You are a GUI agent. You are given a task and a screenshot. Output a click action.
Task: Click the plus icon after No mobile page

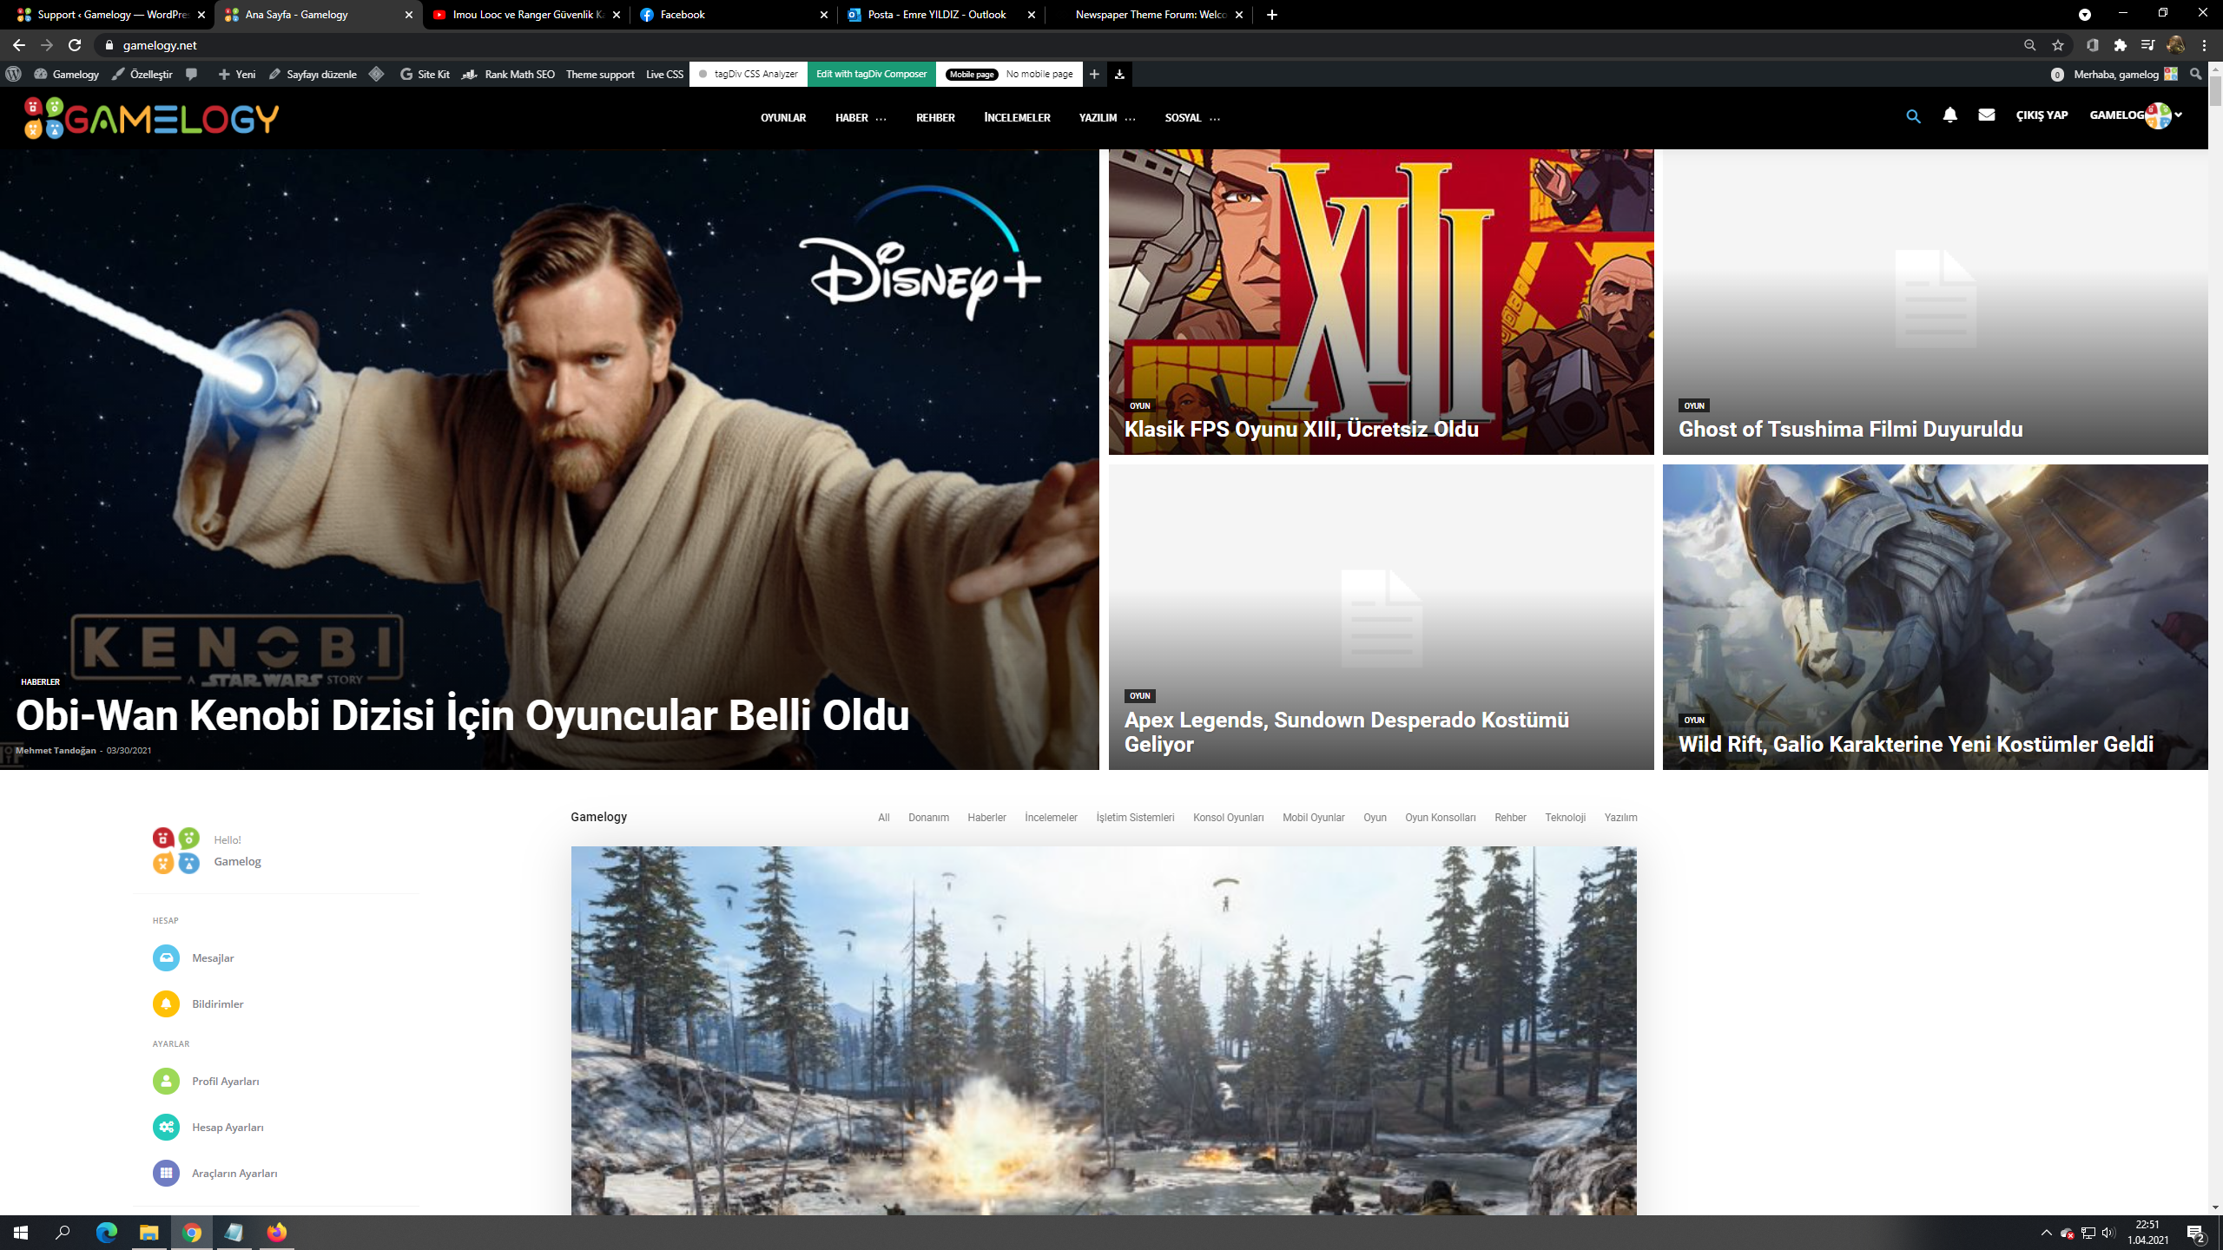tap(1094, 75)
